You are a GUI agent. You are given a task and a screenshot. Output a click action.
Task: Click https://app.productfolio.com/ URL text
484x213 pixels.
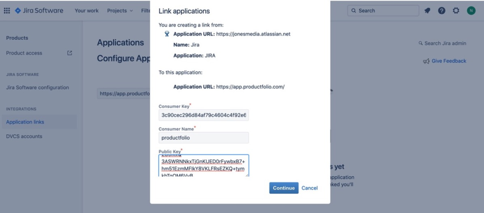251,87
